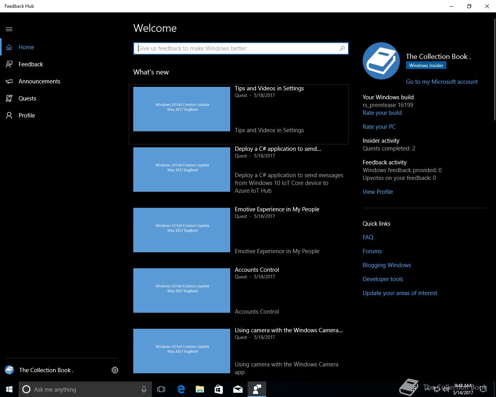Click Deploy a C# application to send title
Image resolution: width=496 pixels, height=397 pixels.
[x=278, y=149]
